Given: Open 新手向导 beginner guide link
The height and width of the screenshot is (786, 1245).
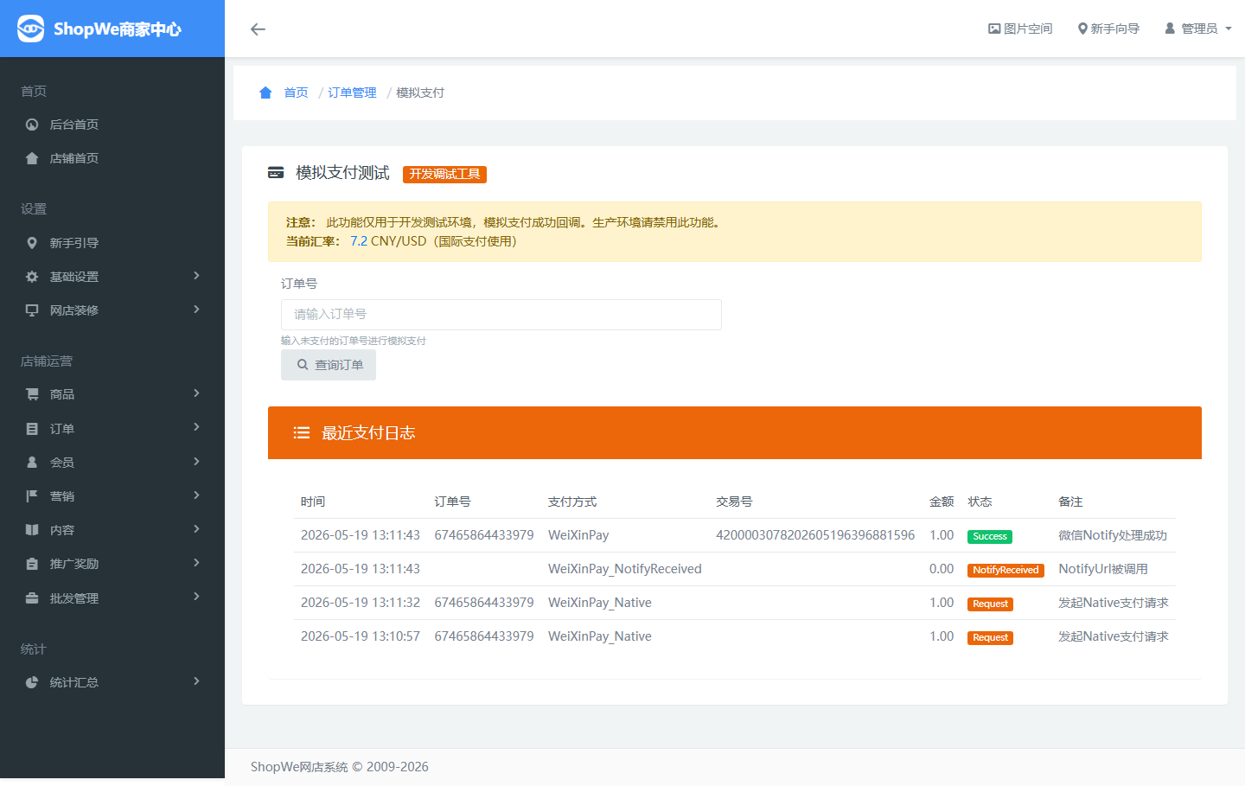Looking at the screenshot, I should [x=1108, y=29].
